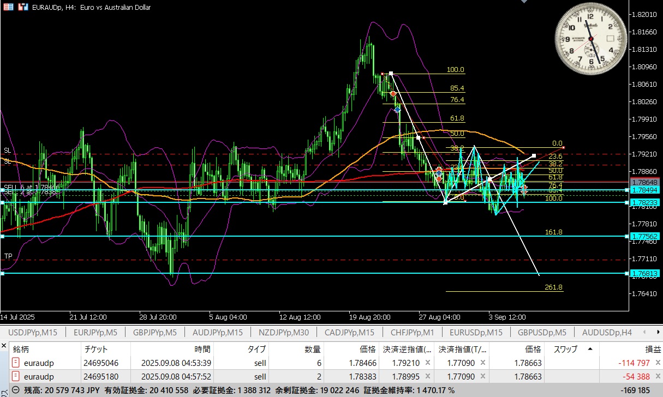This screenshot has width=663, height=397.
Task: Click ticket number 24695046
Action: (x=100, y=363)
